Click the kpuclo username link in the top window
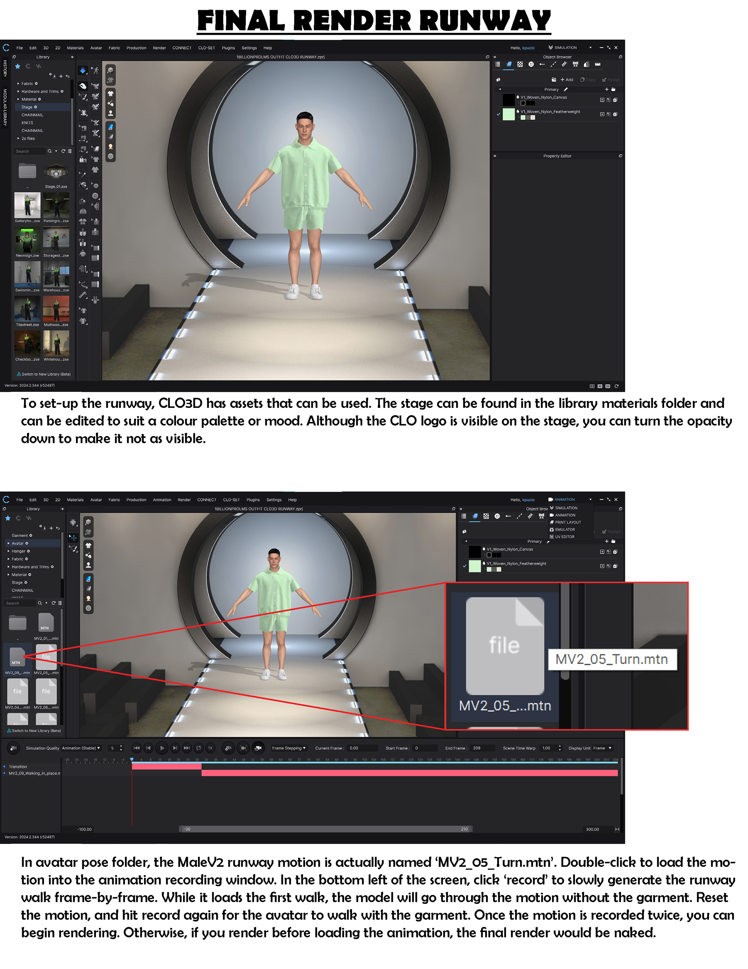The image size is (748, 969). click(529, 48)
